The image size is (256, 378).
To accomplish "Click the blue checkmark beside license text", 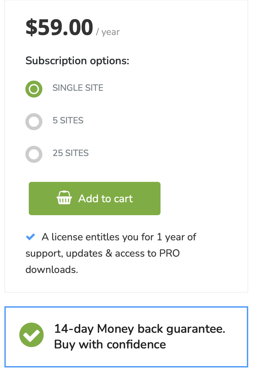I will (x=30, y=237).
